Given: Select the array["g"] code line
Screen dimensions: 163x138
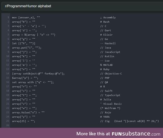Looking at the screenshot, I should [x=23, y=39].
